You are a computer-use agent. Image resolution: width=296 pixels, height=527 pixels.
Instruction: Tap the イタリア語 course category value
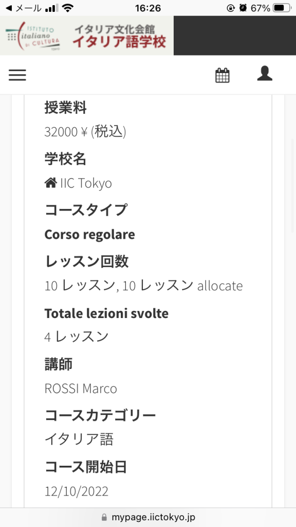click(x=79, y=440)
